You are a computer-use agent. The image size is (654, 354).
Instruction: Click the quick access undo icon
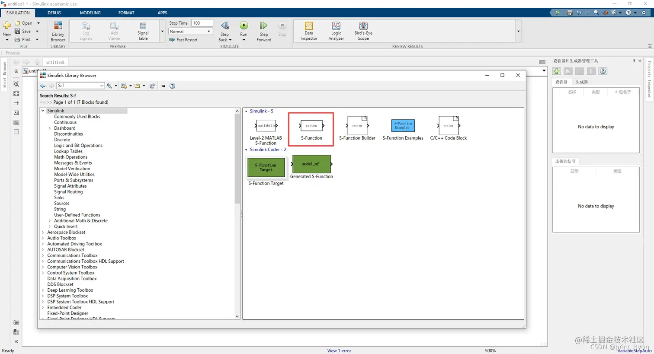(579, 13)
